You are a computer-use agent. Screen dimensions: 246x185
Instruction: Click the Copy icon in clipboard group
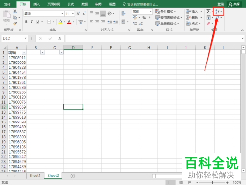15,17
